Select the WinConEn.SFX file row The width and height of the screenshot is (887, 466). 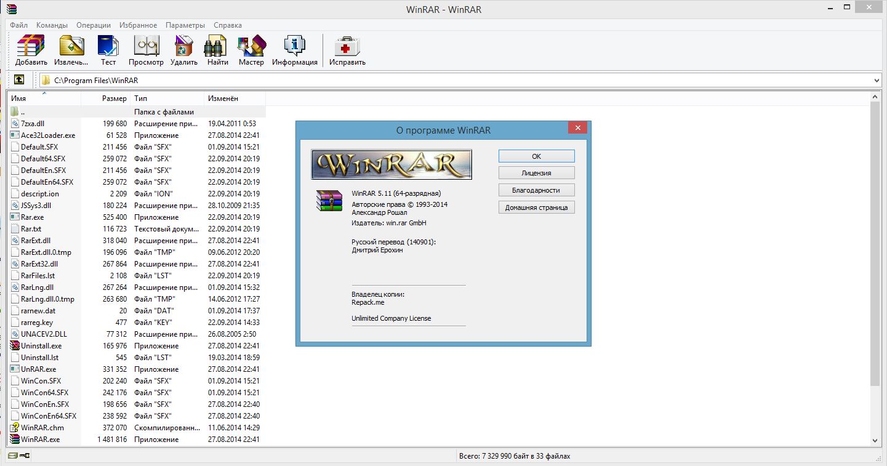[x=137, y=404]
